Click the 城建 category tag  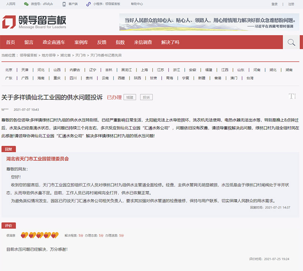click(130, 98)
